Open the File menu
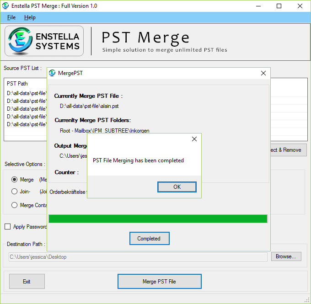This screenshot has height=304, width=311. tap(11, 17)
